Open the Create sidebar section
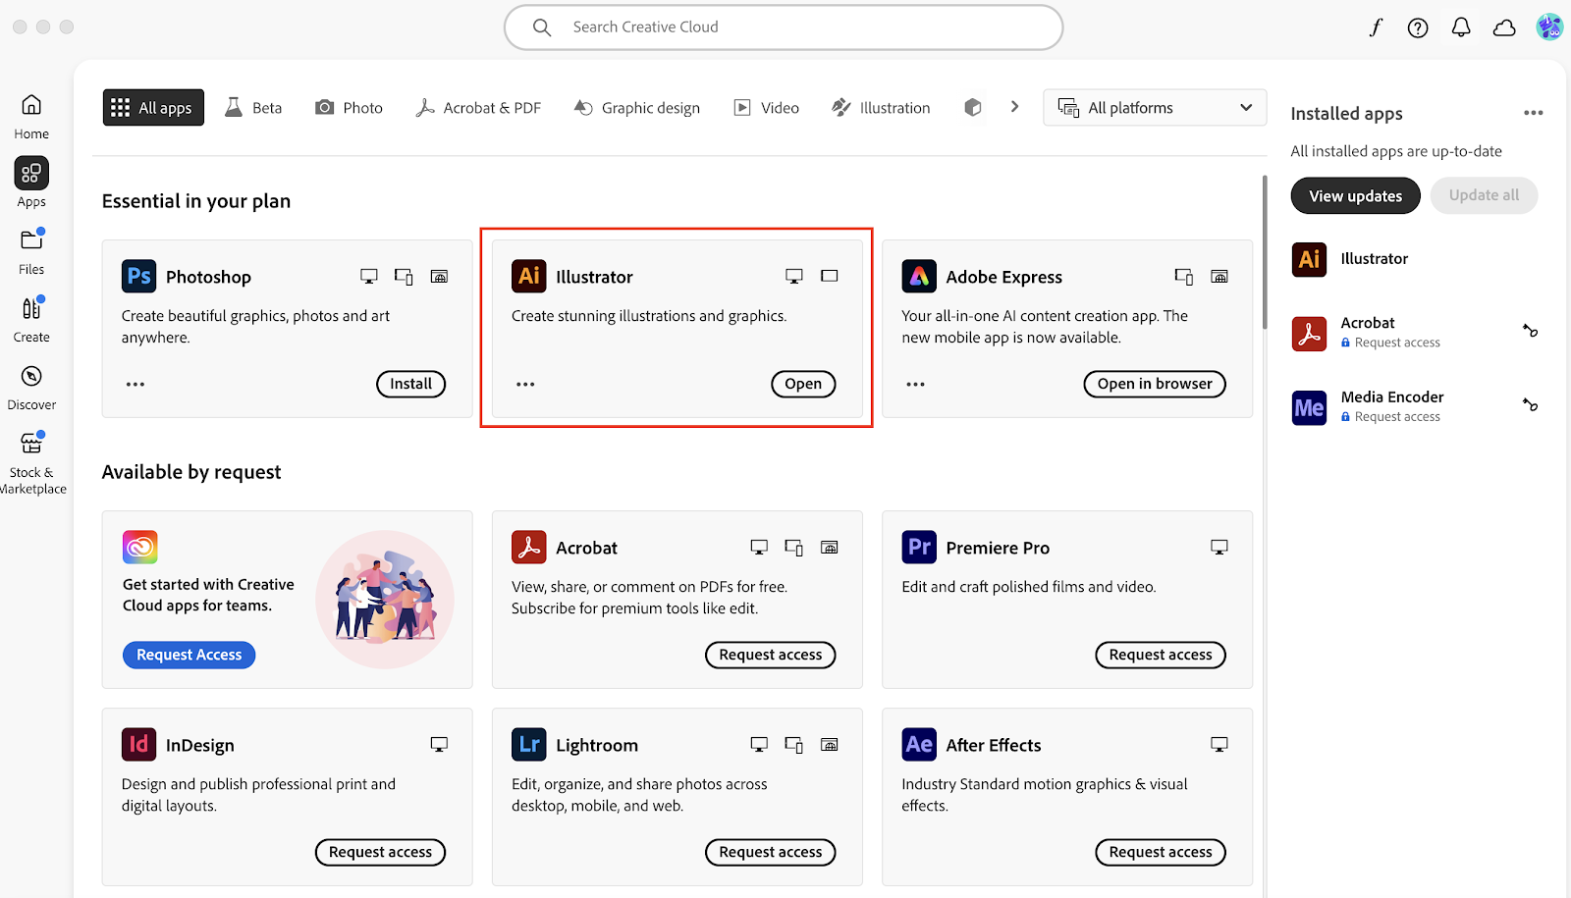This screenshot has width=1571, height=898. pos(31,319)
